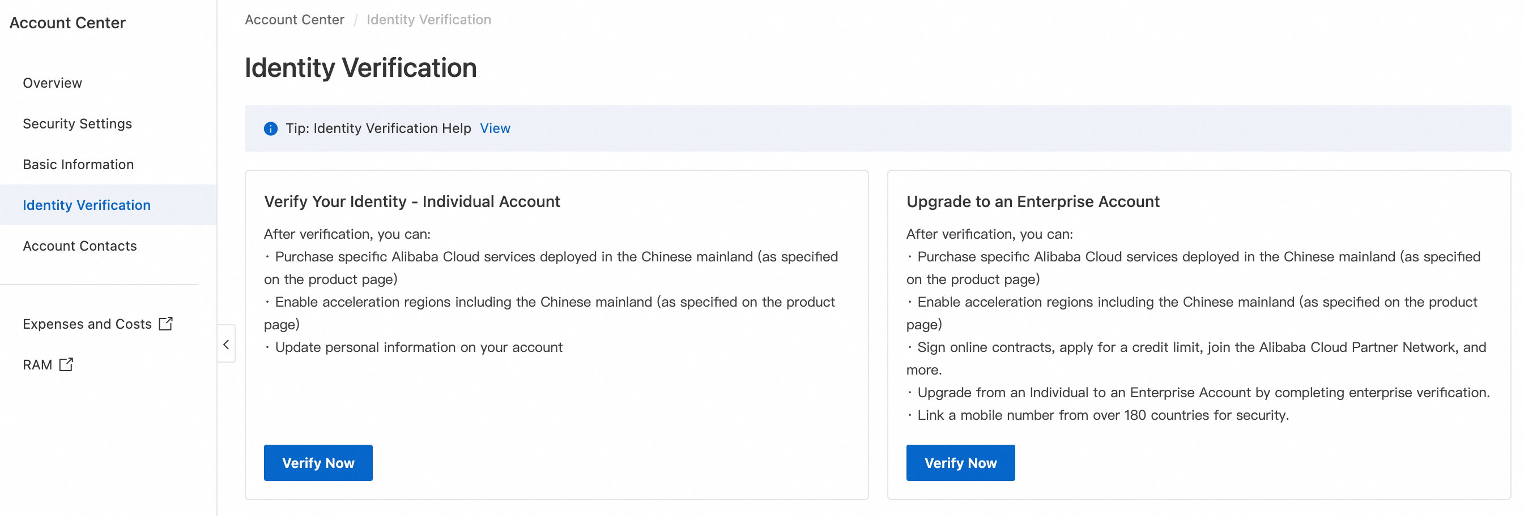Screen dimensions: 1524x516
Task: Collapse the sidebar with the chevron arrow
Action: pyautogui.click(x=226, y=344)
